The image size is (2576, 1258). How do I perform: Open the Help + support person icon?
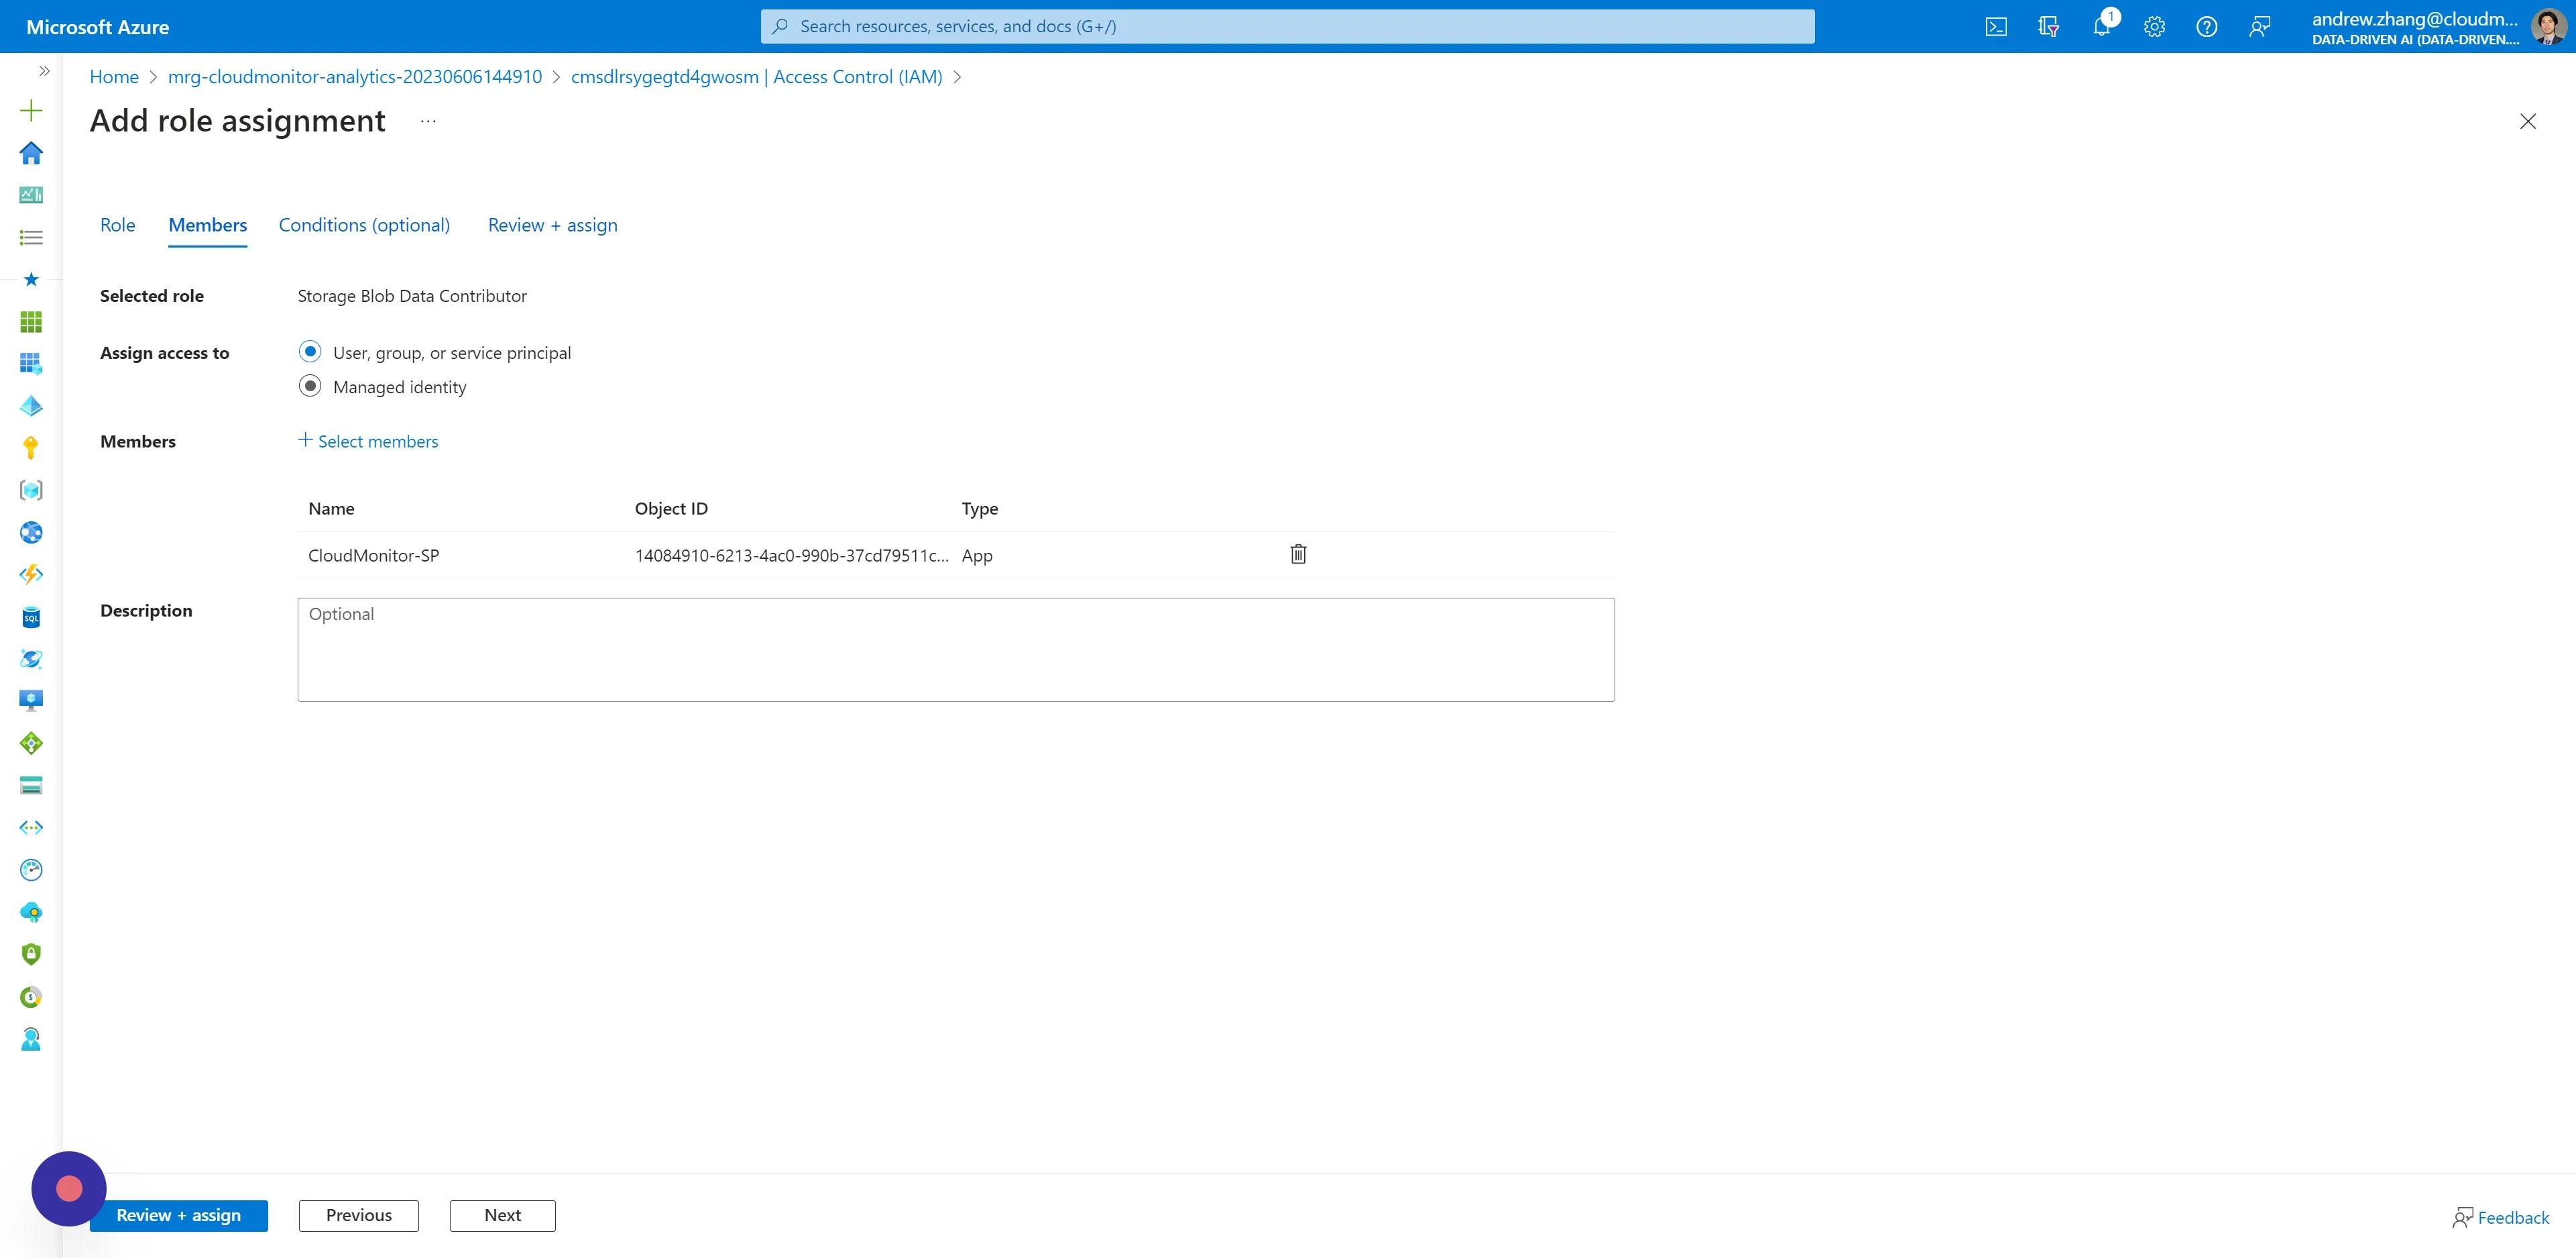coord(31,1039)
